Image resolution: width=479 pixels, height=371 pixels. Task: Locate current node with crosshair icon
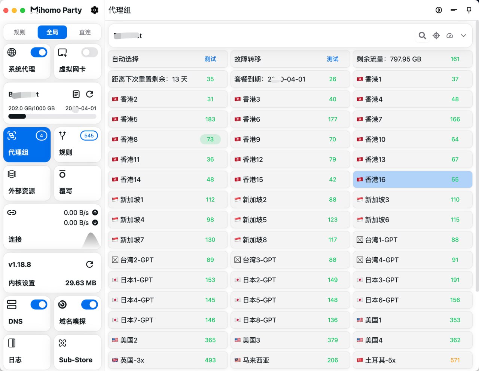tap(436, 36)
